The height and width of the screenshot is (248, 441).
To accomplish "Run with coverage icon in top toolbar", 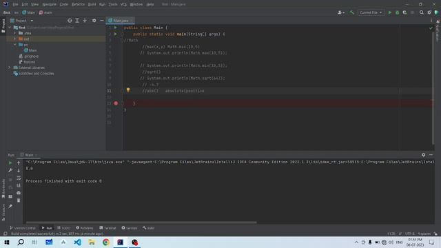I will point(404,12).
